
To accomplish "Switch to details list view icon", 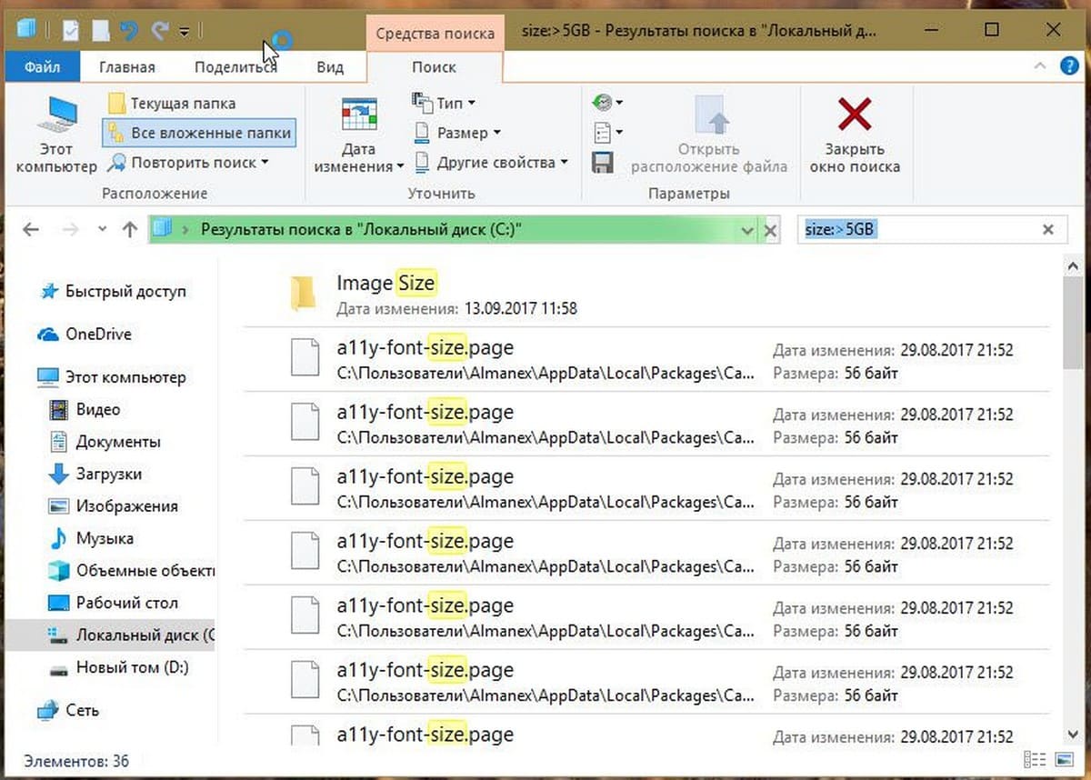I will (1035, 759).
